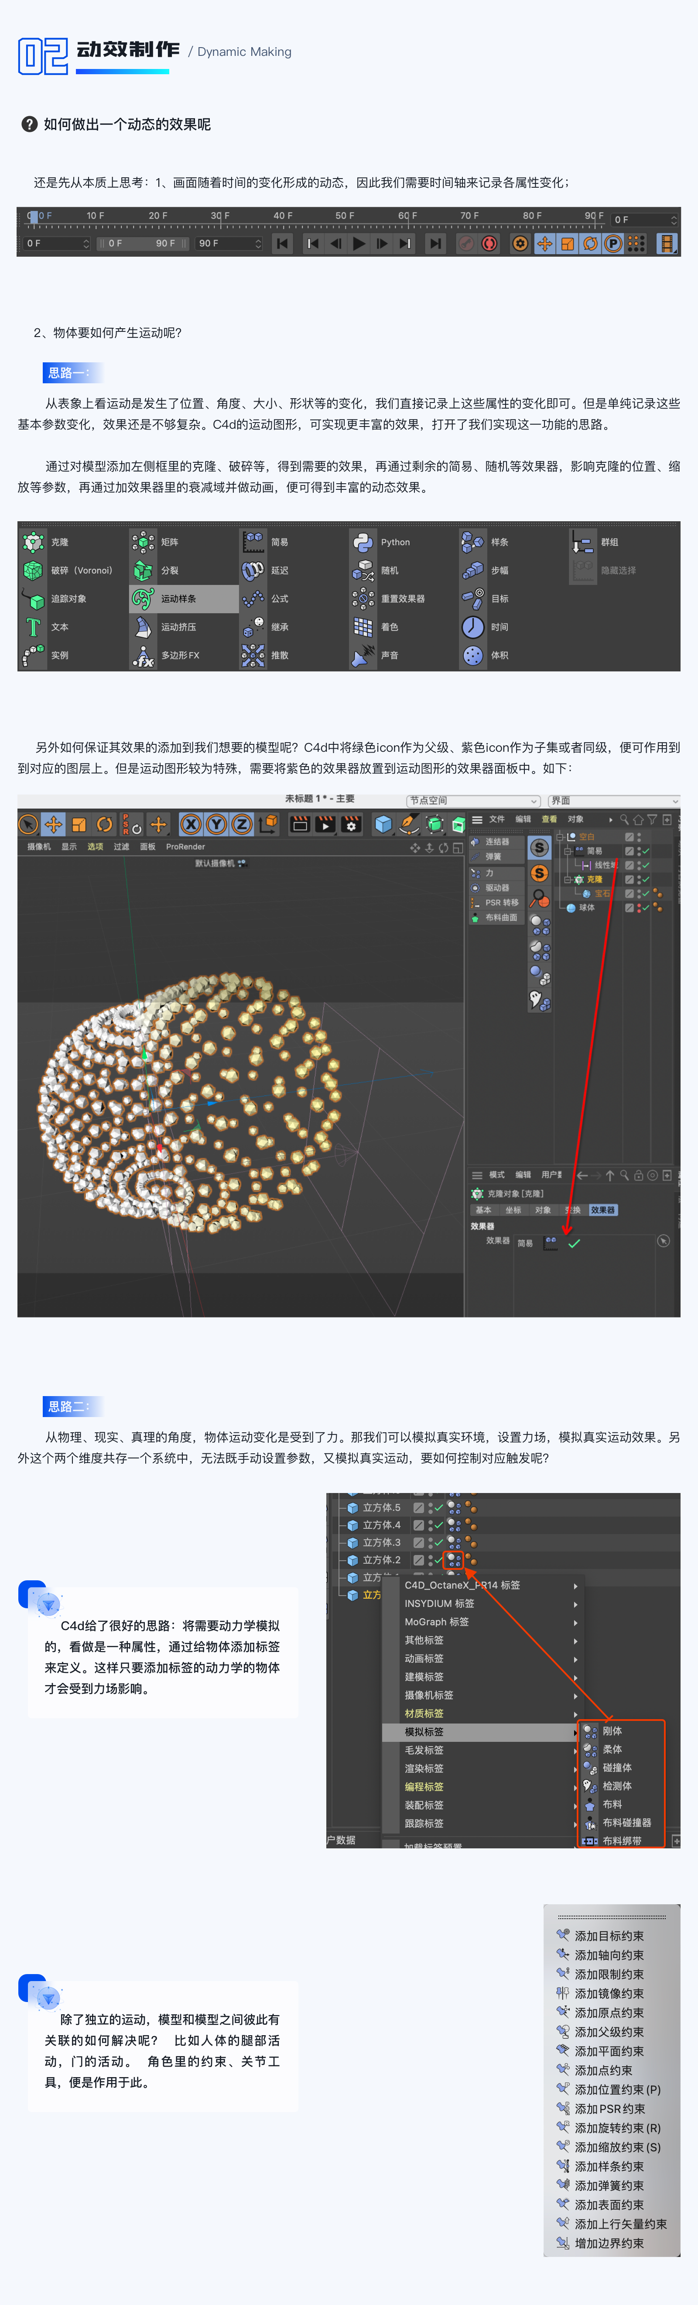Screen dimensions: 698x2305
Task: Click the play forward button in timeline
Action: tap(359, 244)
